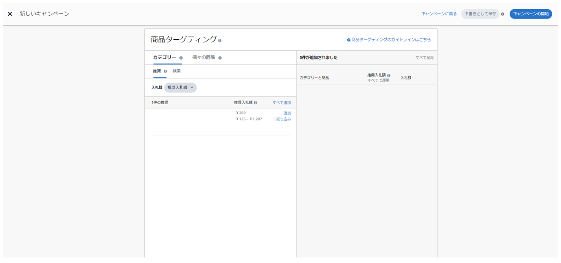The width and height of the screenshot is (561, 263).
Task: Close the new campaign page with X icon
Action: (10, 14)
